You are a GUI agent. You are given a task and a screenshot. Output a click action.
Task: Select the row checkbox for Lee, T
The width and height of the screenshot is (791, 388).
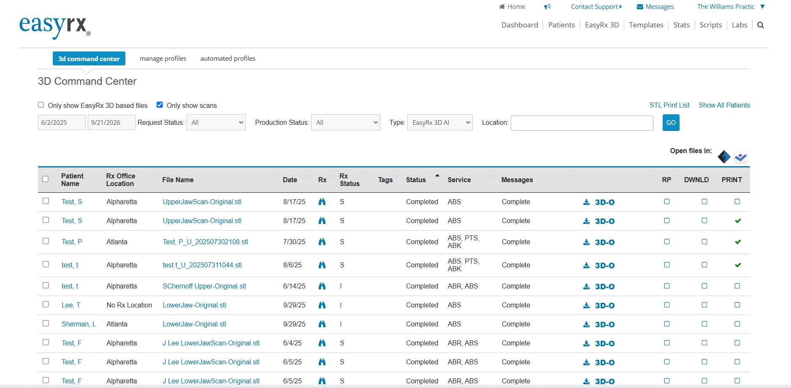46,304
